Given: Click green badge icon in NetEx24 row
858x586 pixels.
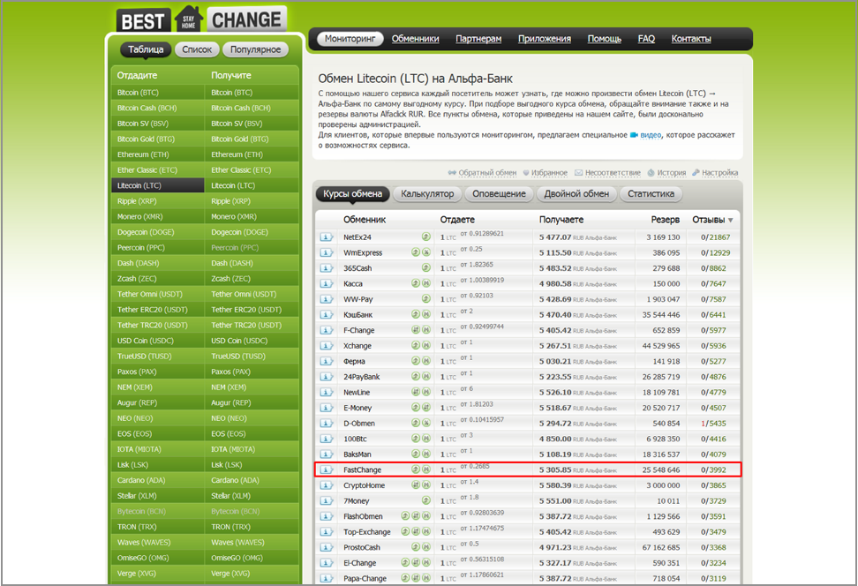Looking at the screenshot, I should (x=425, y=237).
